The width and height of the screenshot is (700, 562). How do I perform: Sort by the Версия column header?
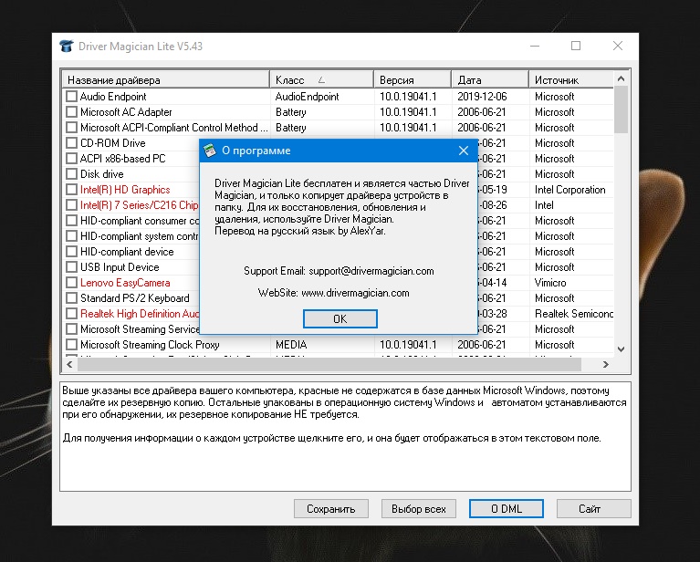(413, 80)
